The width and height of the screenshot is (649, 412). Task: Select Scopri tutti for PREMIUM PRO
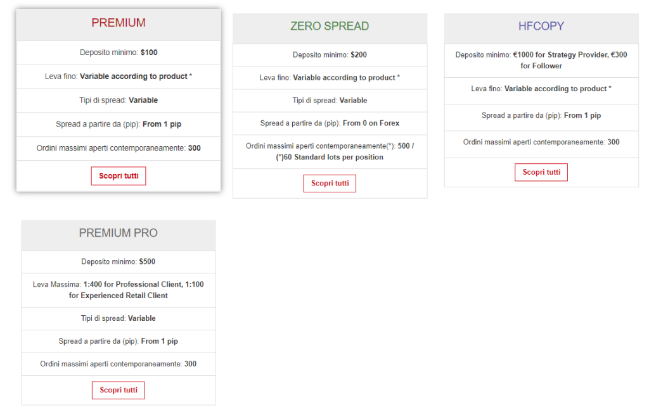[x=119, y=390]
